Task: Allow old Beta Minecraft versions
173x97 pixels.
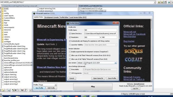Action: coord(70,56)
